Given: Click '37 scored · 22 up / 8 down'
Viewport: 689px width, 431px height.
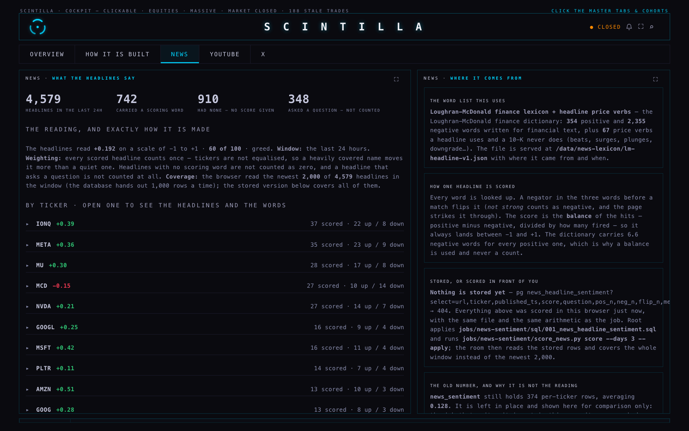Looking at the screenshot, I should click(357, 224).
